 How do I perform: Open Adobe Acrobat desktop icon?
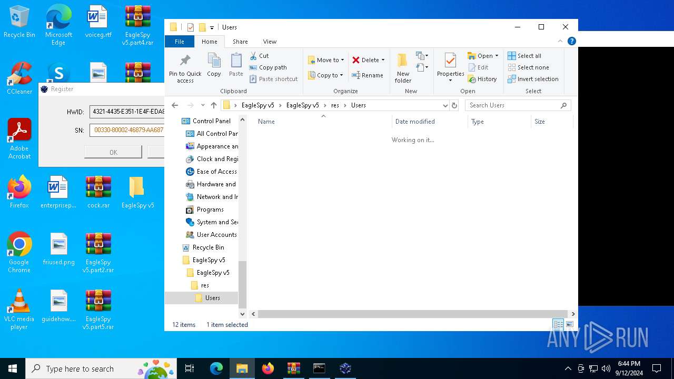click(19, 139)
